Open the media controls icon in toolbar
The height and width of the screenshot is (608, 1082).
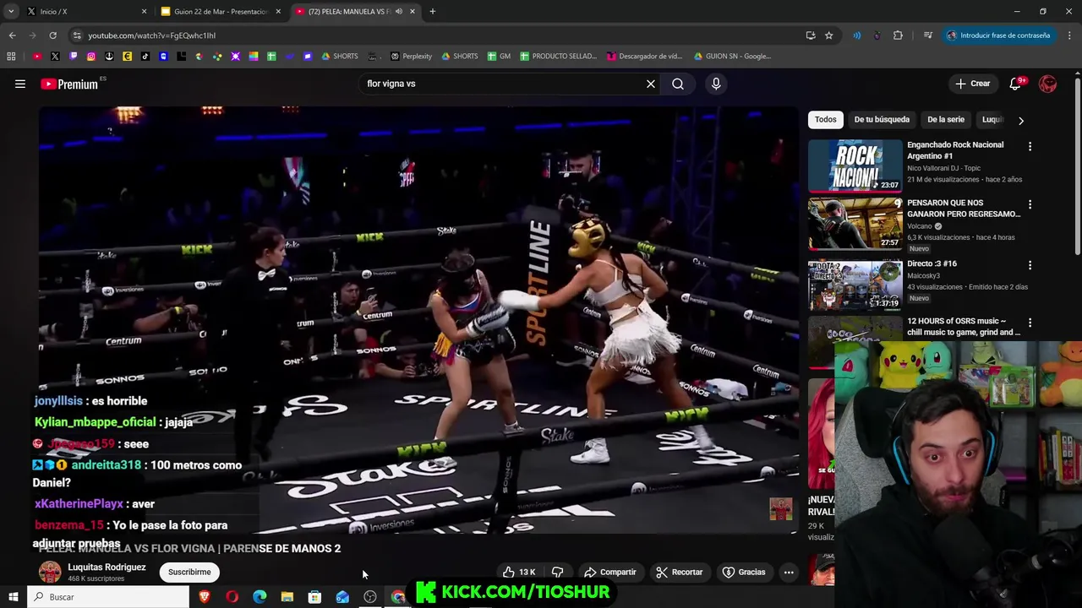click(927, 35)
